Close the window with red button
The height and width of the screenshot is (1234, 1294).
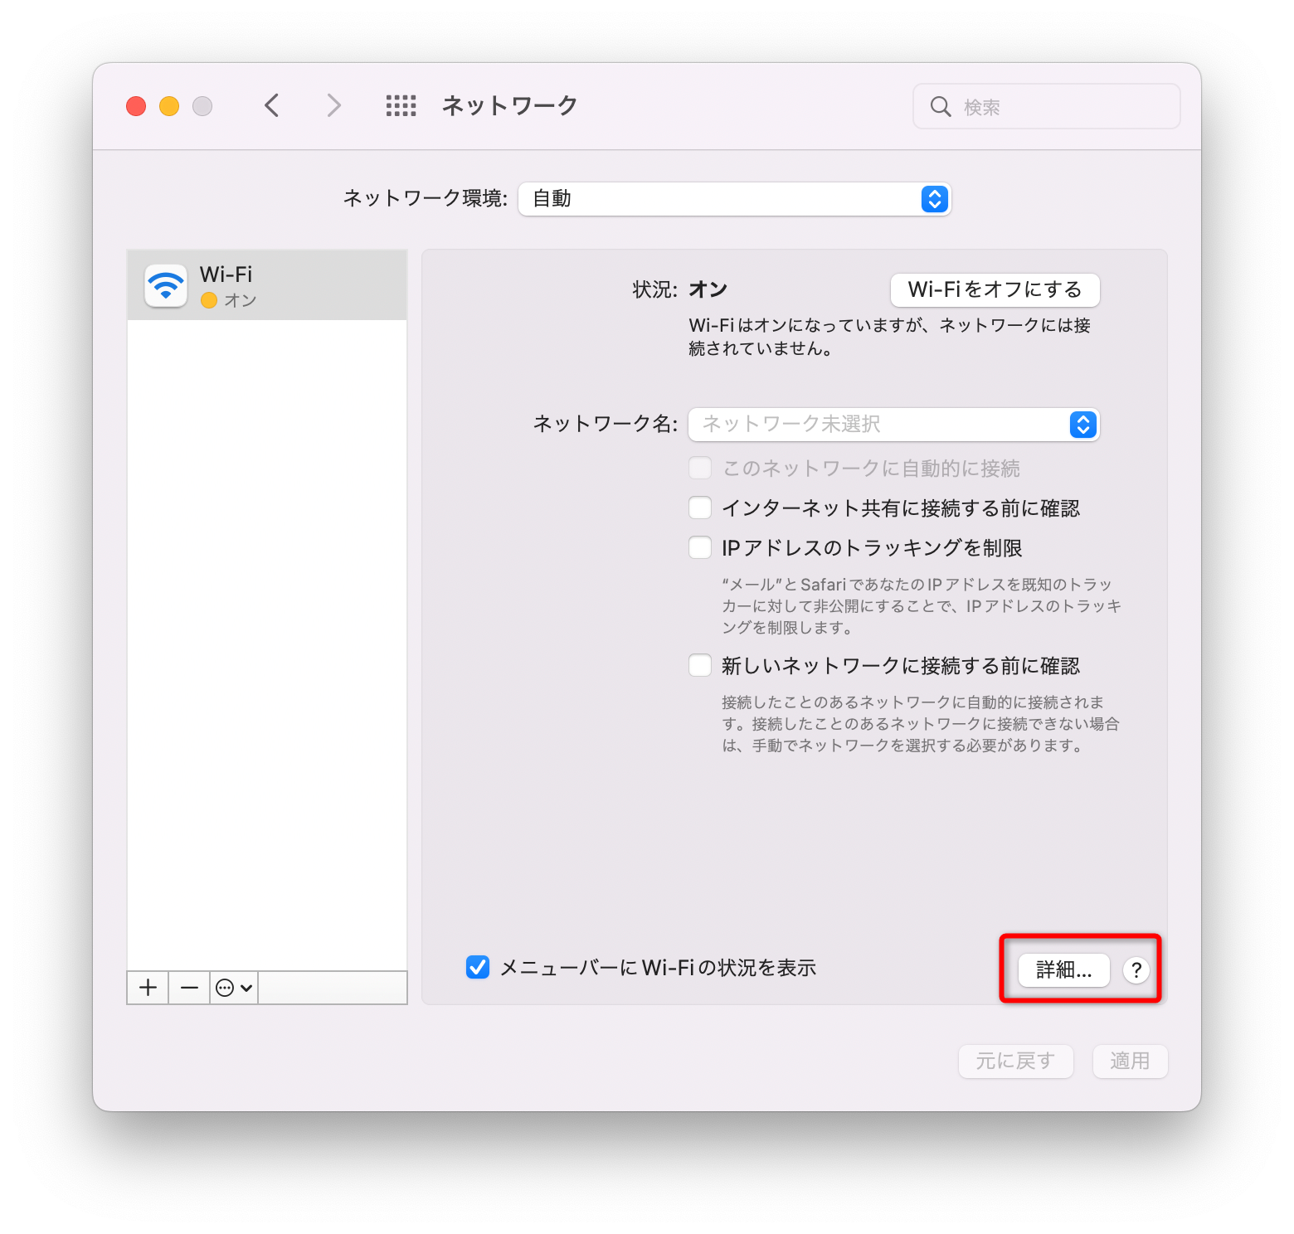tap(136, 106)
